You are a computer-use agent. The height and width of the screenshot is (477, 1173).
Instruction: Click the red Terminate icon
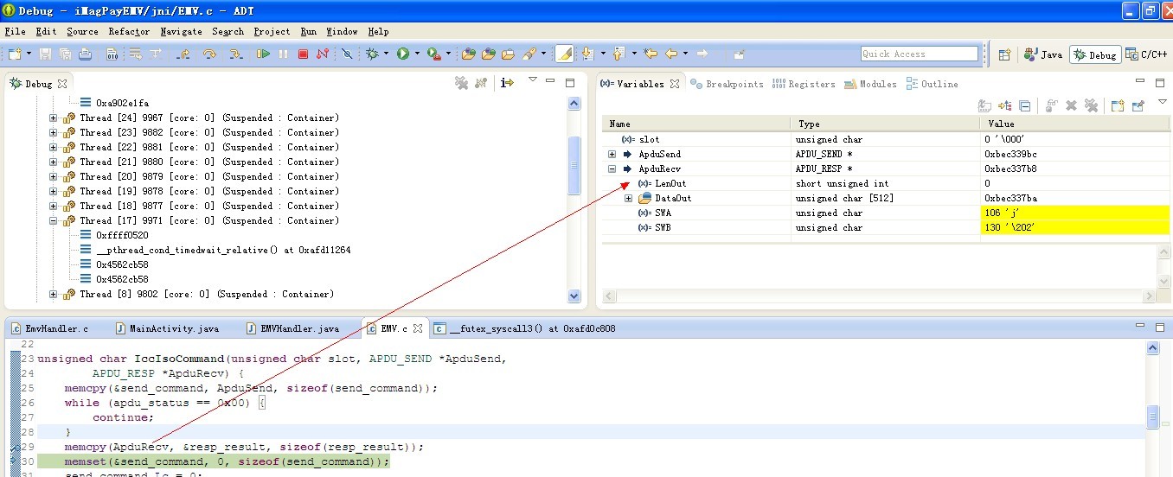(x=303, y=54)
